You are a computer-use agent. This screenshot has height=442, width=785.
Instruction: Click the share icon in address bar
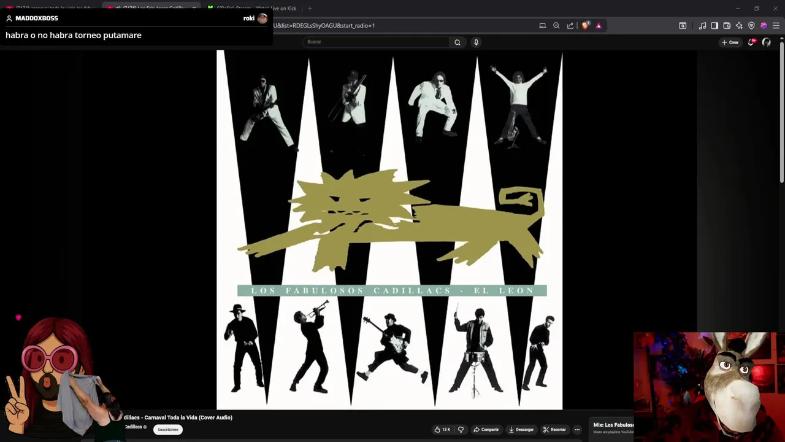click(x=570, y=26)
